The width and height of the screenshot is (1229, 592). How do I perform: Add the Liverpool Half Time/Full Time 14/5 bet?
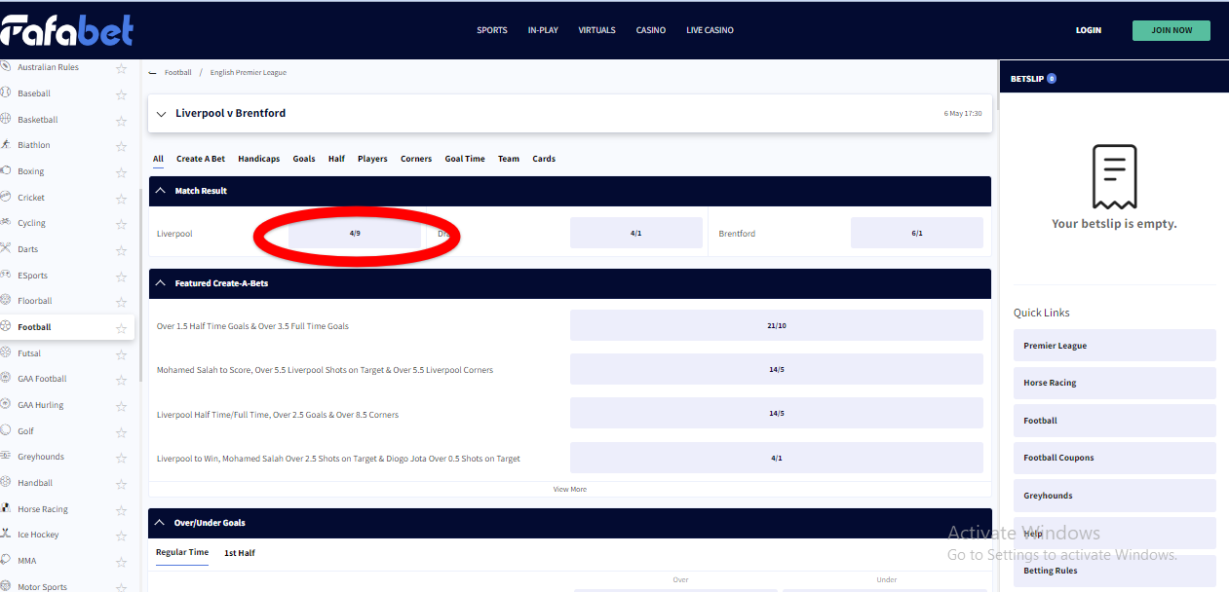coord(777,414)
